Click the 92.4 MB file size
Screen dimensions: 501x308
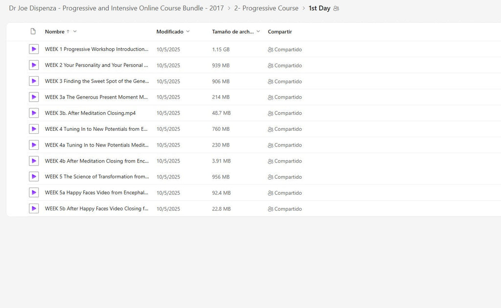pos(222,193)
